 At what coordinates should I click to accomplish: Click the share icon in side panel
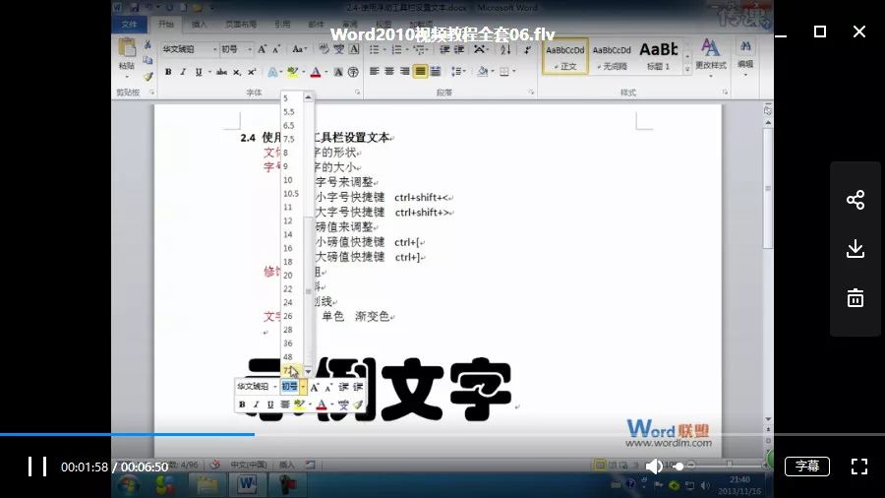point(855,201)
